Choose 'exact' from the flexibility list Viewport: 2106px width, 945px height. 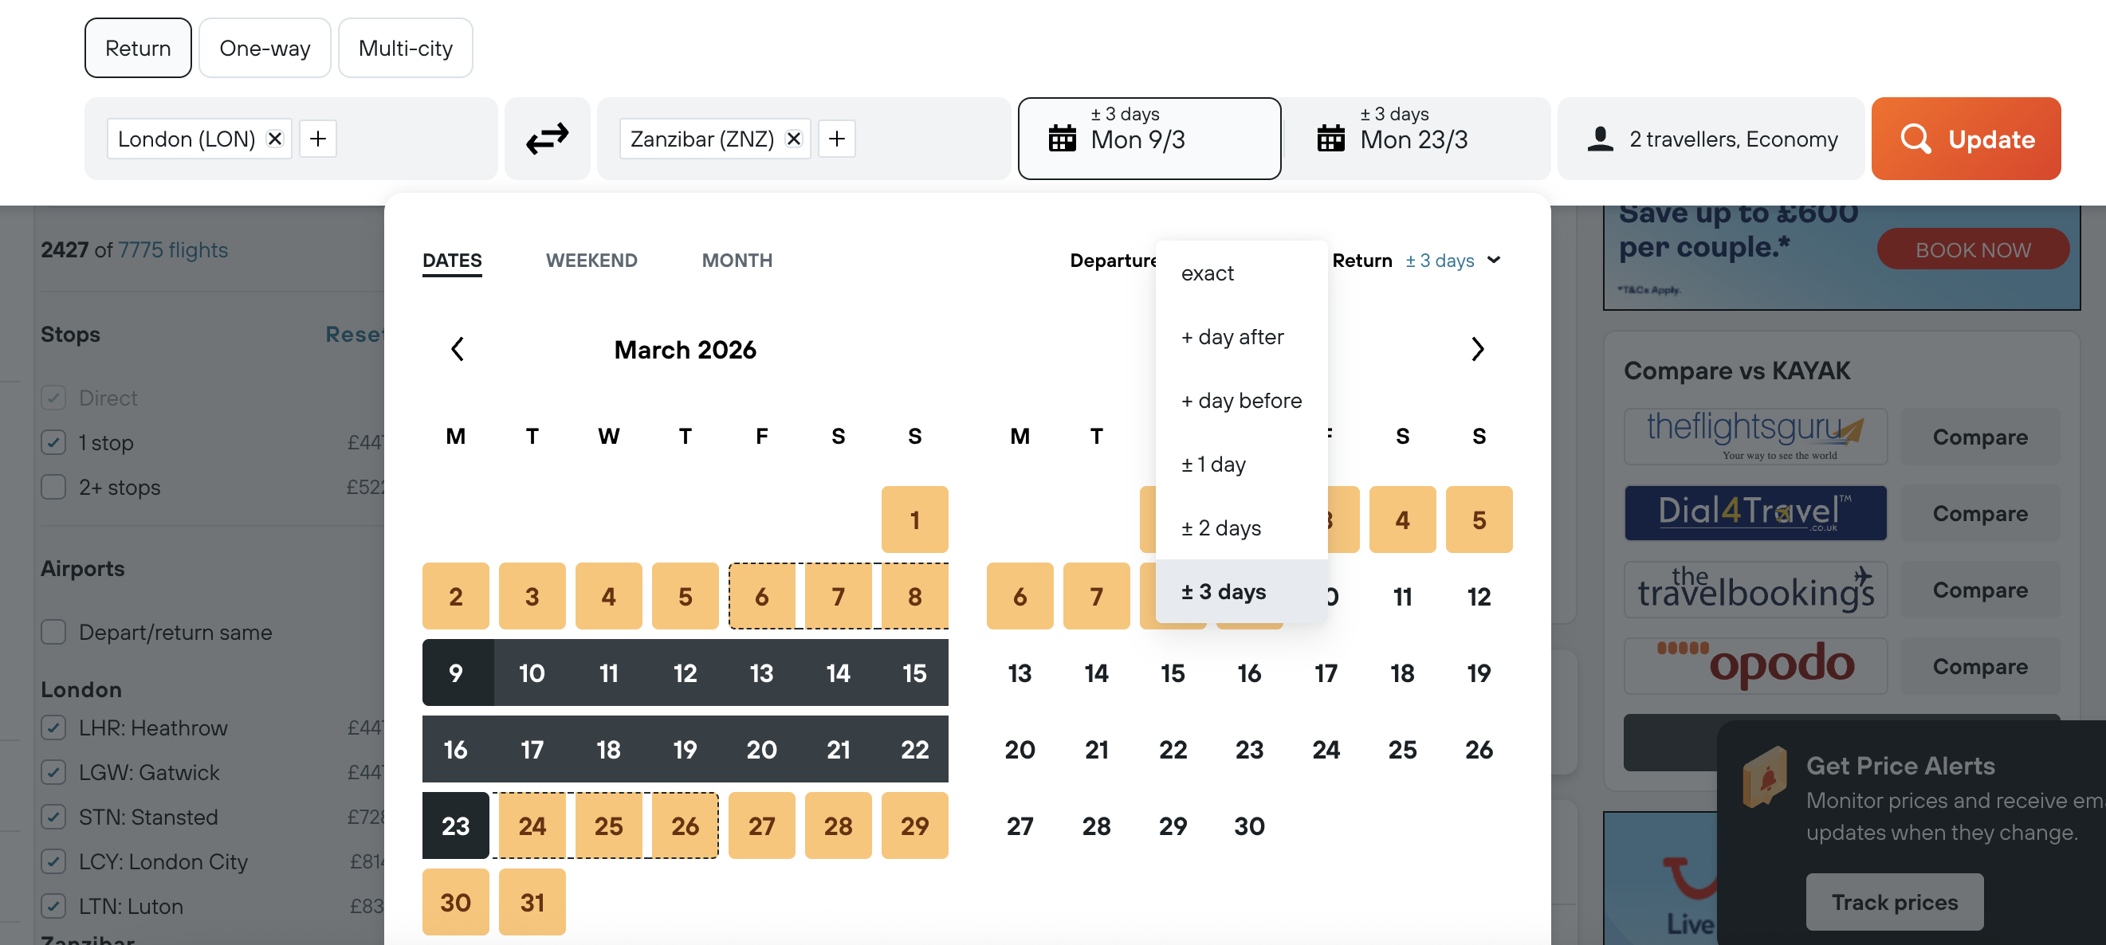coord(1207,273)
